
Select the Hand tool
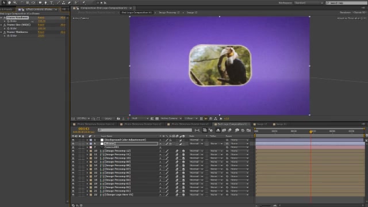[x=9, y=2]
